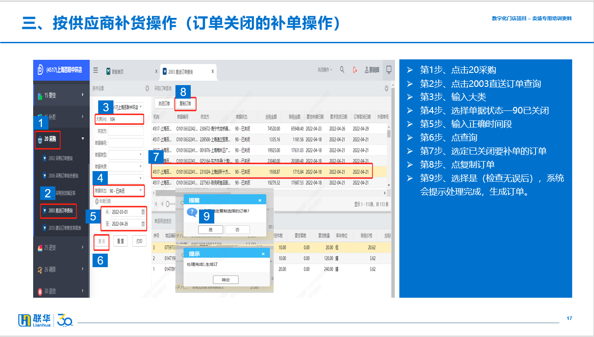This screenshot has height=337, width=594.
Task: Close the 新版首页 tab with its X
Action: pos(156,71)
